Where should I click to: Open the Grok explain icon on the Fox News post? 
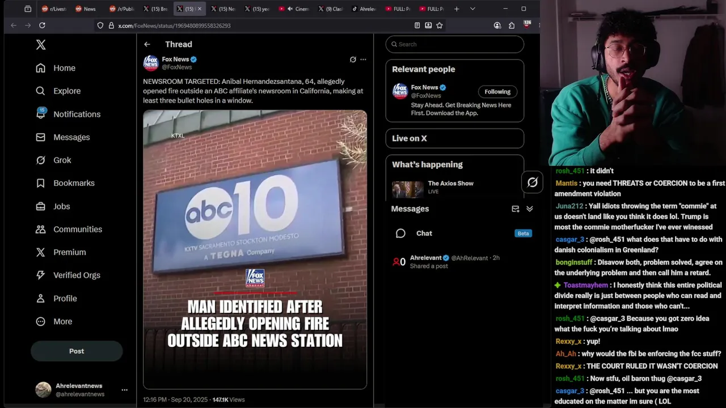353,59
